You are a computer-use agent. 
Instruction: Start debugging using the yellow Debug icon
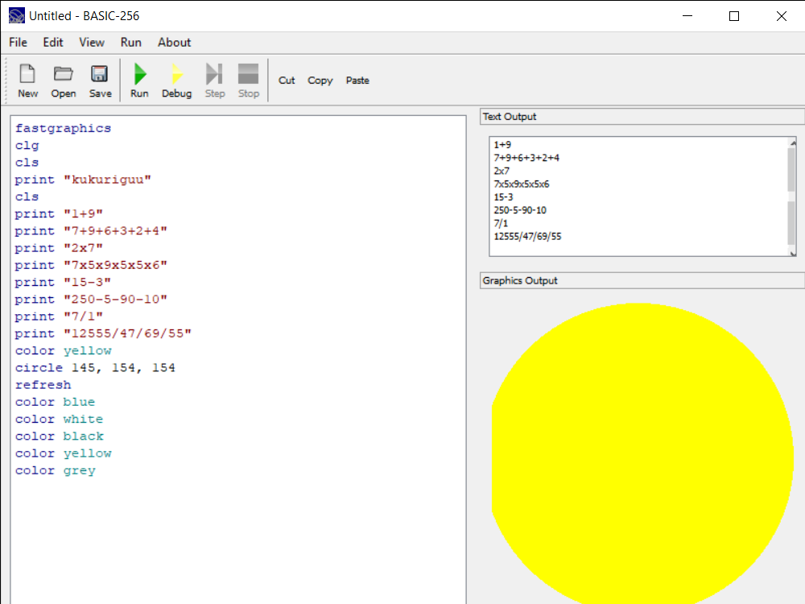176,80
